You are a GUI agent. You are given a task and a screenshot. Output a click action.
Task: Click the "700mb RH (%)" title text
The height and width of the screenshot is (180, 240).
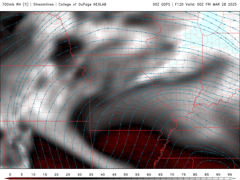[16, 4]
